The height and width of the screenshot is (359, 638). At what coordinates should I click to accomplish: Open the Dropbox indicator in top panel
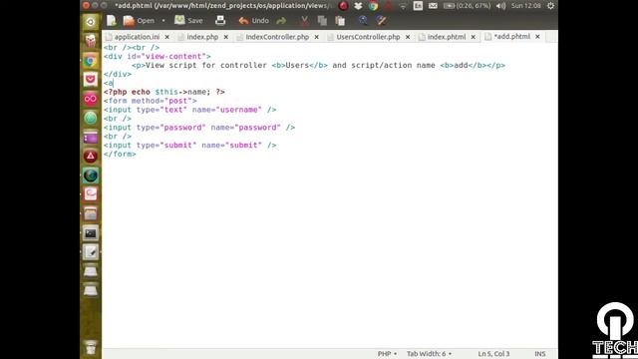click(358, 6)
